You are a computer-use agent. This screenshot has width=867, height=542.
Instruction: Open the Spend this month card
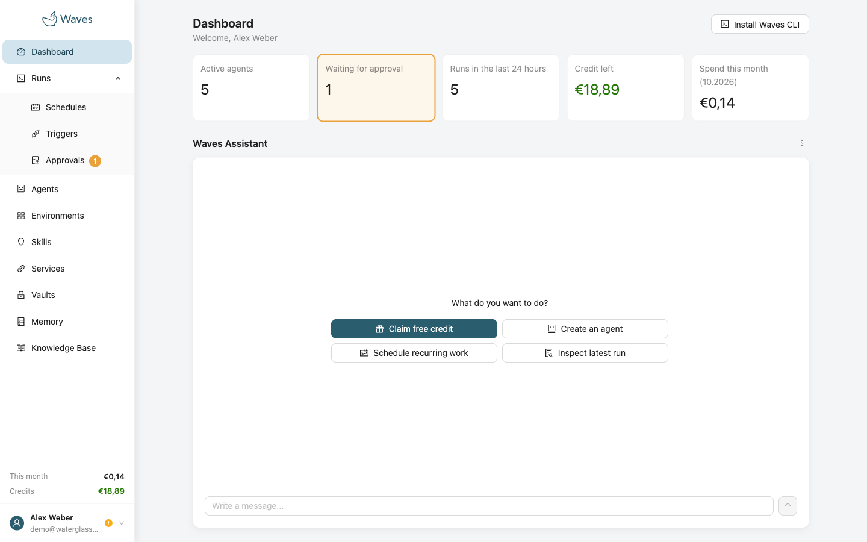(750, 88)
